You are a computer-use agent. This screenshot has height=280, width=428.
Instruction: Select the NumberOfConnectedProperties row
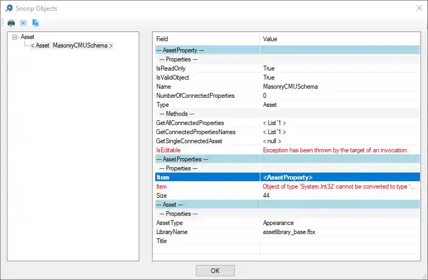pyautogui.click(x=195, y=96)
